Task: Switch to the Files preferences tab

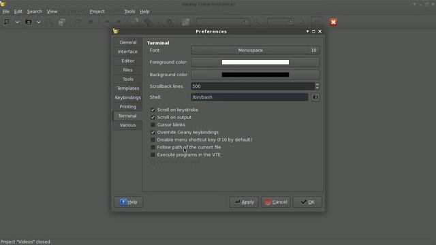Action: [x=128, y=70]
